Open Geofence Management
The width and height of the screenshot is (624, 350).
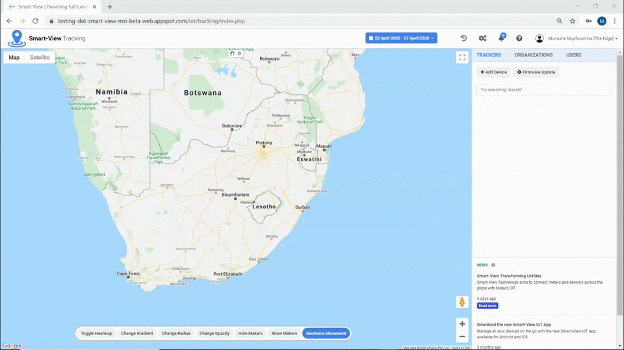coord(326,333)
